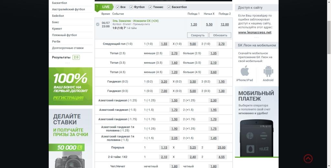Open the Эль Замалек - Исмаили СК event link
This screenshot has height=168, width=331.
[135, 21]
